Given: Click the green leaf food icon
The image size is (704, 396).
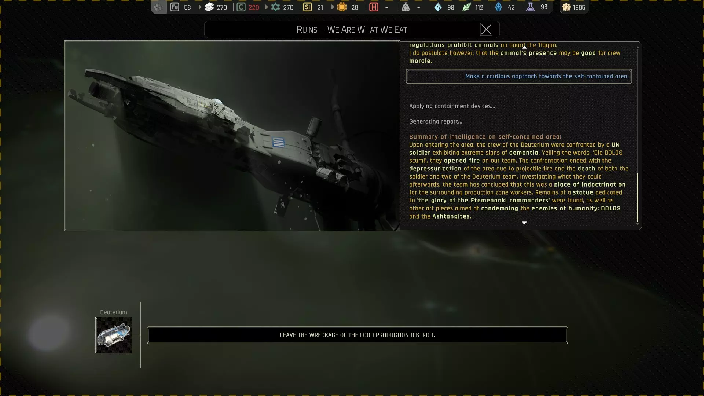Looking at the screenshot, I should pyautogui.click(x=466, y=7).
